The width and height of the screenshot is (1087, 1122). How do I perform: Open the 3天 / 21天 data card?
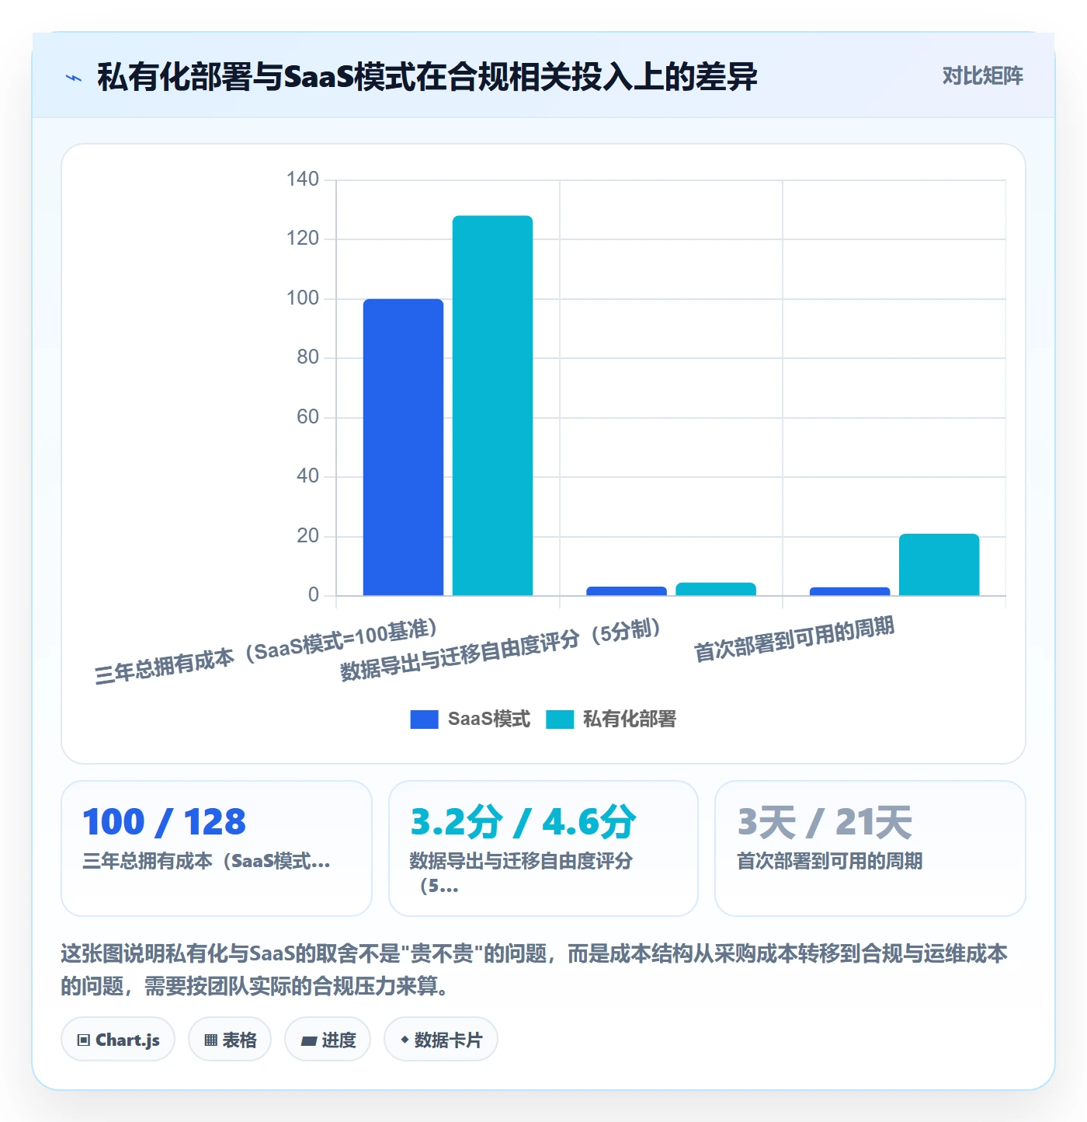[x=870, y=848]
